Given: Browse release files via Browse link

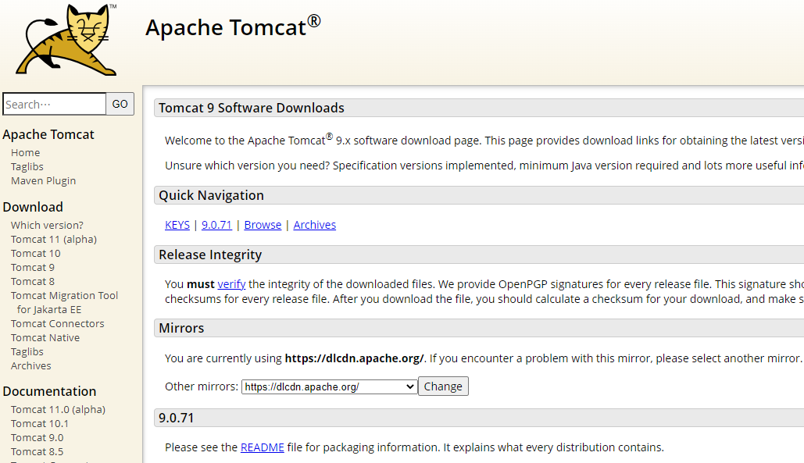Looking at the screenshot, I should [x=262, y=224].
